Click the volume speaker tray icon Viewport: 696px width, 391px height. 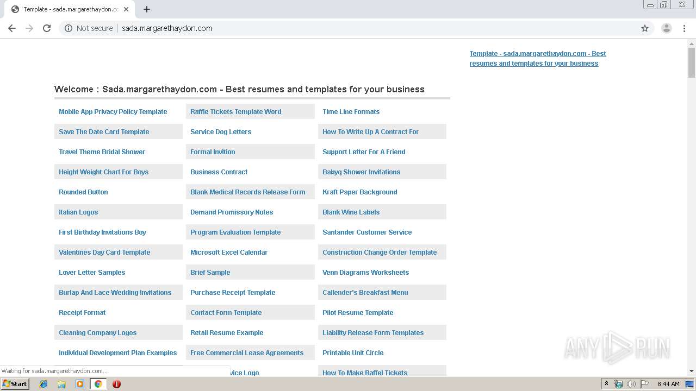(631, 384)
